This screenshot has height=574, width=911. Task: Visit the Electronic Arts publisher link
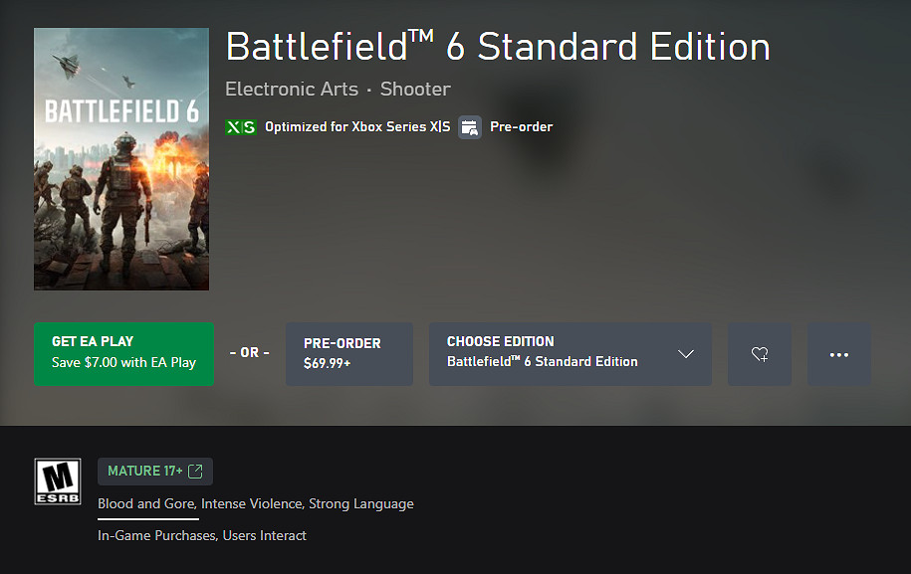292,89
